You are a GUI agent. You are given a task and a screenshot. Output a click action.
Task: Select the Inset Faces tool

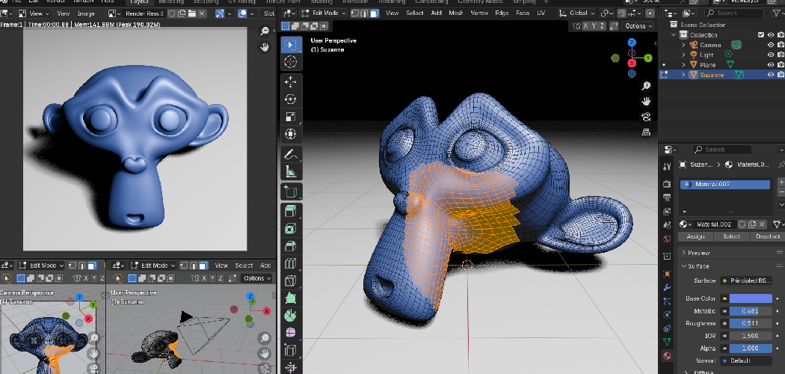point(291,229)
